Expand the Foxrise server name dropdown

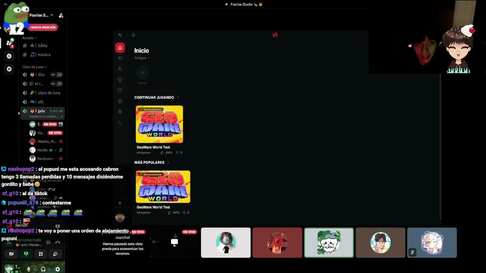pyautogui.click(x=41, y=15)
